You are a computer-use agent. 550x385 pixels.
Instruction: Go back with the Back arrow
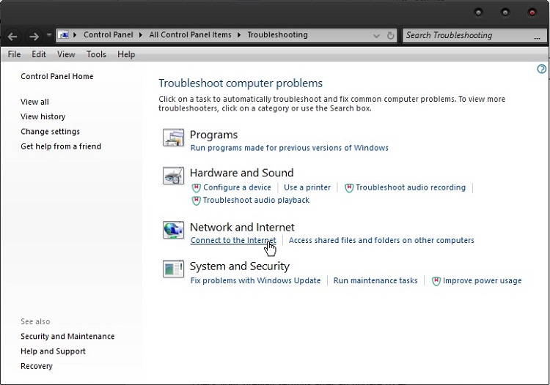pos(12,36)
